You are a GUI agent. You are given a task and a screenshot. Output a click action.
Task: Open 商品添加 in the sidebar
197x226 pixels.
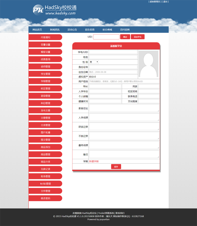45,147
